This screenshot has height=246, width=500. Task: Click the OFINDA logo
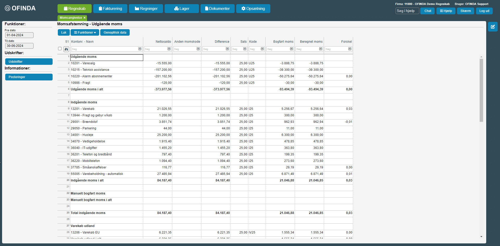coord(20,8)
